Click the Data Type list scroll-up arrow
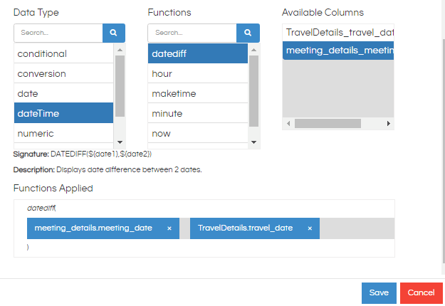 point(120,50)
